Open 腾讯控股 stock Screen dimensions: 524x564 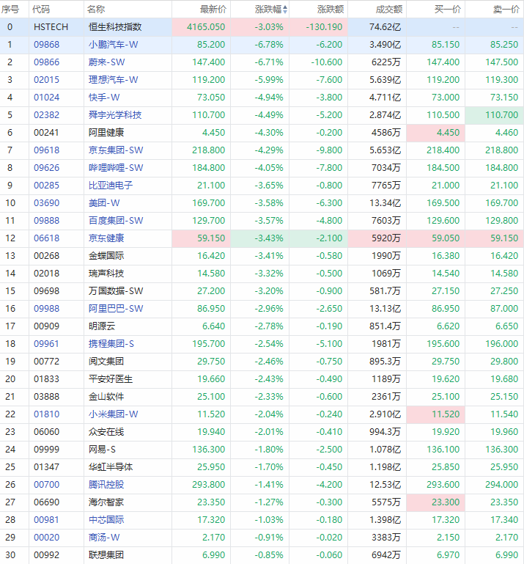click(106, 486)
